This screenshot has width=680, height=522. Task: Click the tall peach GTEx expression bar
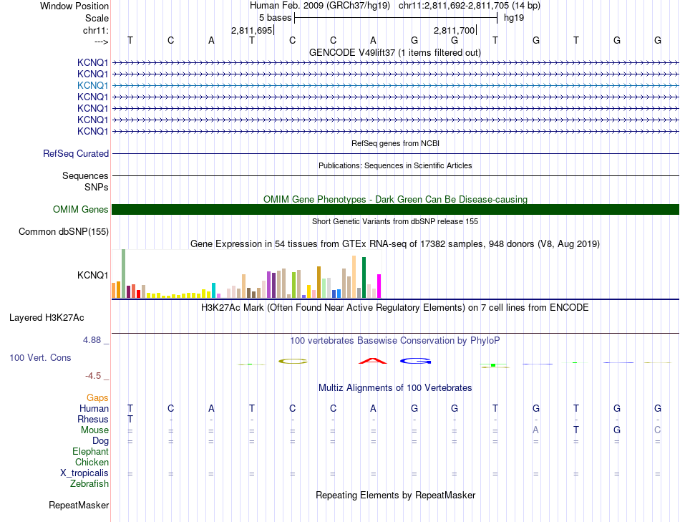tap(354, 277)
